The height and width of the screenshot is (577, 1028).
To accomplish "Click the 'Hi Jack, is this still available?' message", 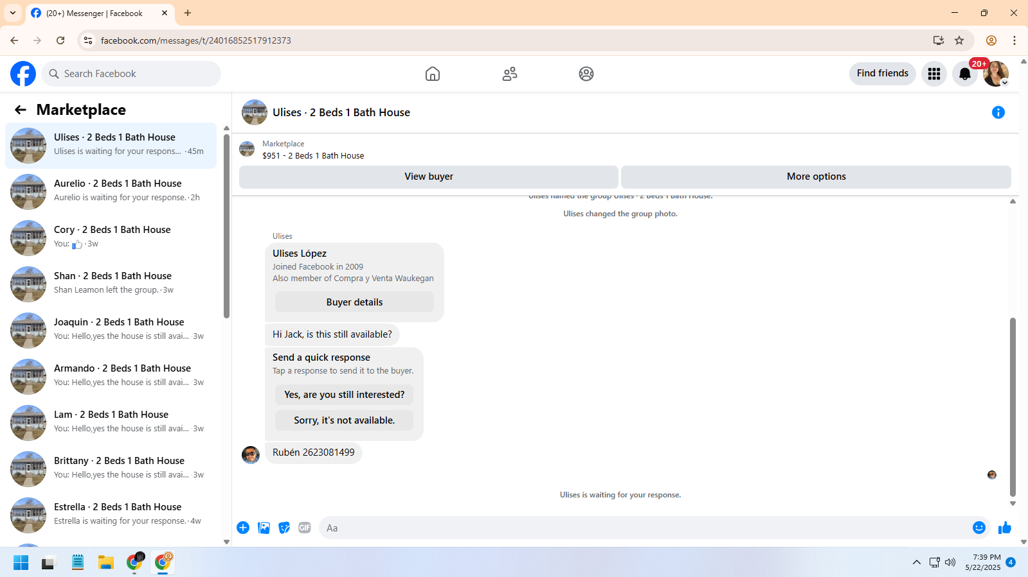I will click(x=332, y=334).
